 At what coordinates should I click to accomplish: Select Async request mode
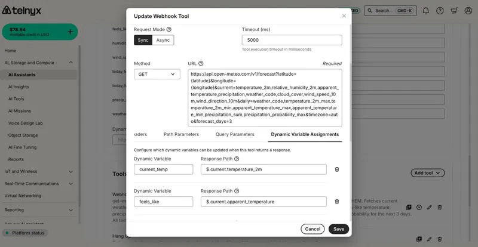click(x=163, y=40)
